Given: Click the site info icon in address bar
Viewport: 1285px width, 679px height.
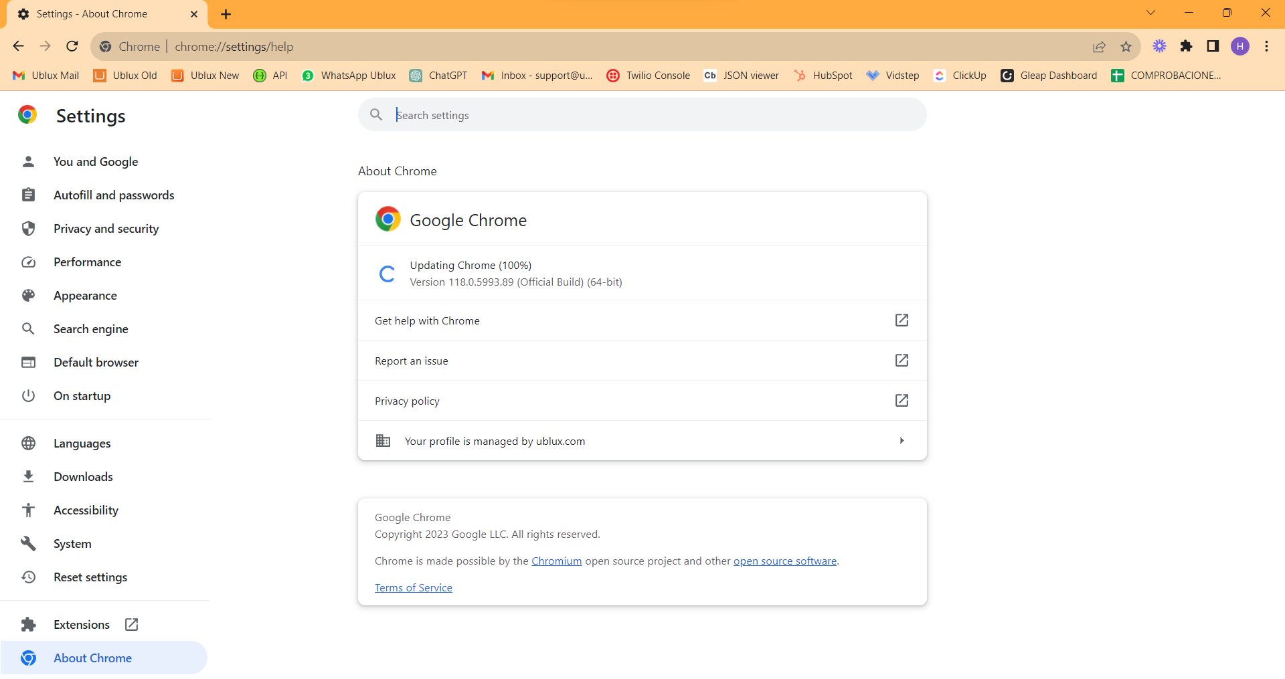Looking at the screenshot, I should coord(105,47).
